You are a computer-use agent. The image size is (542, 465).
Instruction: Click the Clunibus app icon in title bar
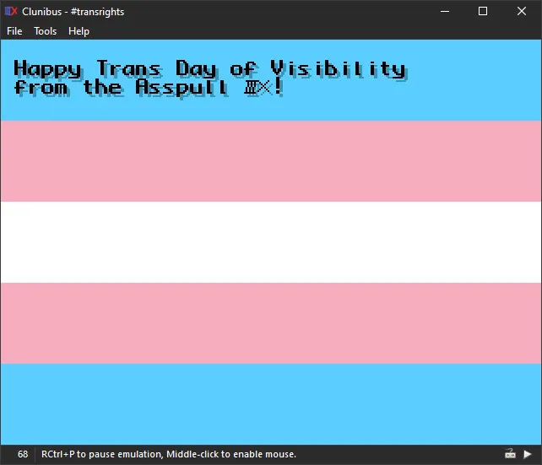(x=11, y=12)
